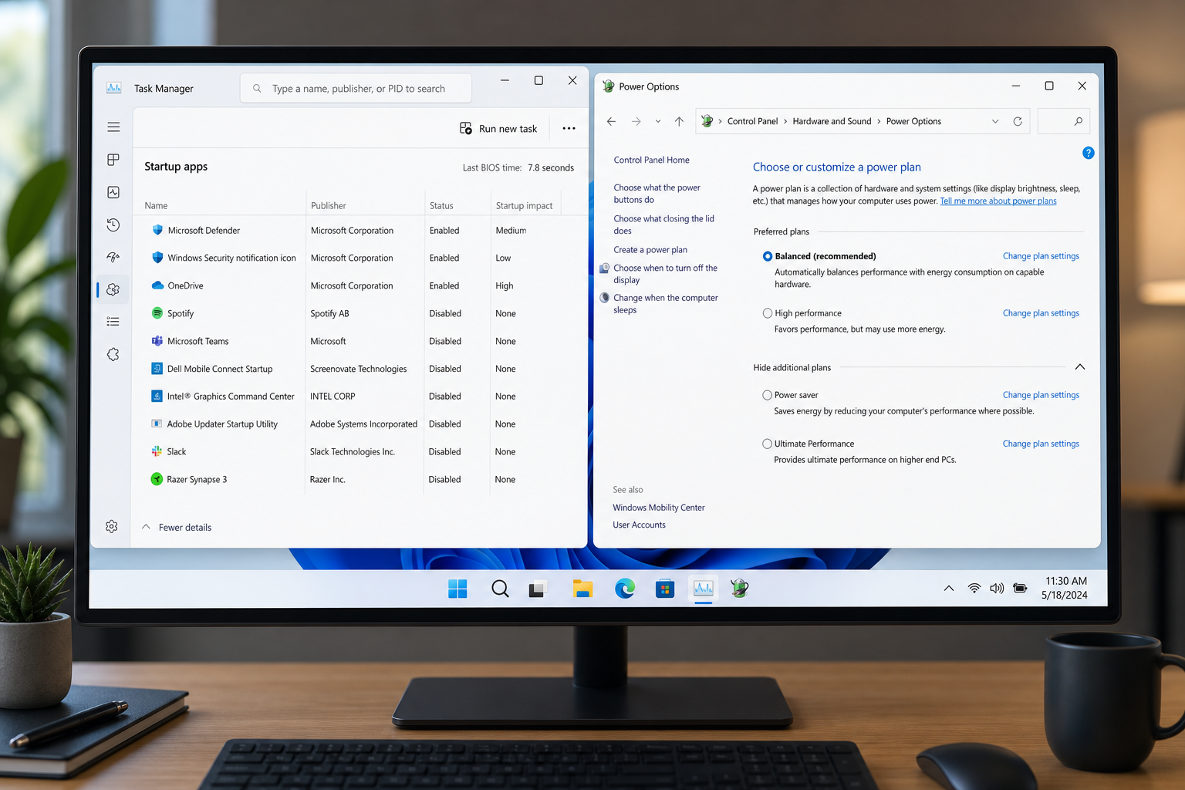Open the Performance page icon in Task Manager
Viewport: 1185px width, 790px height.
[x=113, y=192]
